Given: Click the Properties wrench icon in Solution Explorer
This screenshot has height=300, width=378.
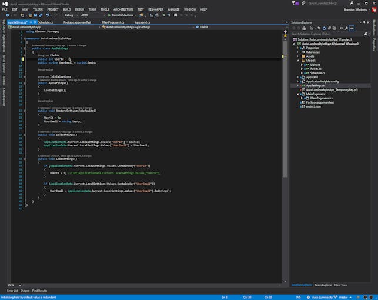Looking at the screenshot, I should (346, 28).
